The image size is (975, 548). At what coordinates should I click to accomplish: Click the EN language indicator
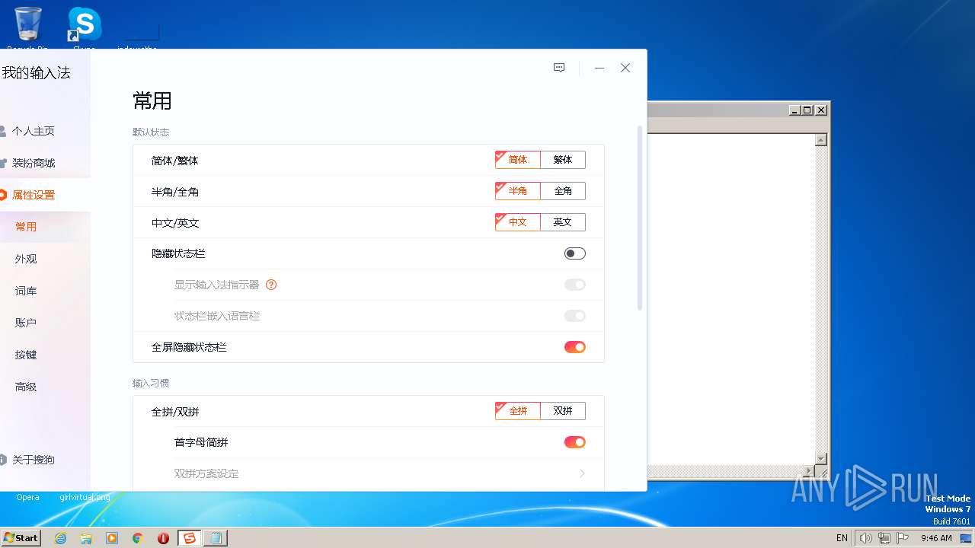point(842,538)
